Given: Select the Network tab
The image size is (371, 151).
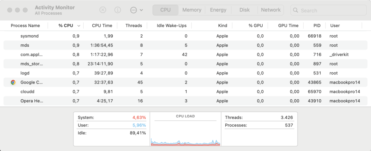Looking at the screenshot, I should click(x=271, y=10).
